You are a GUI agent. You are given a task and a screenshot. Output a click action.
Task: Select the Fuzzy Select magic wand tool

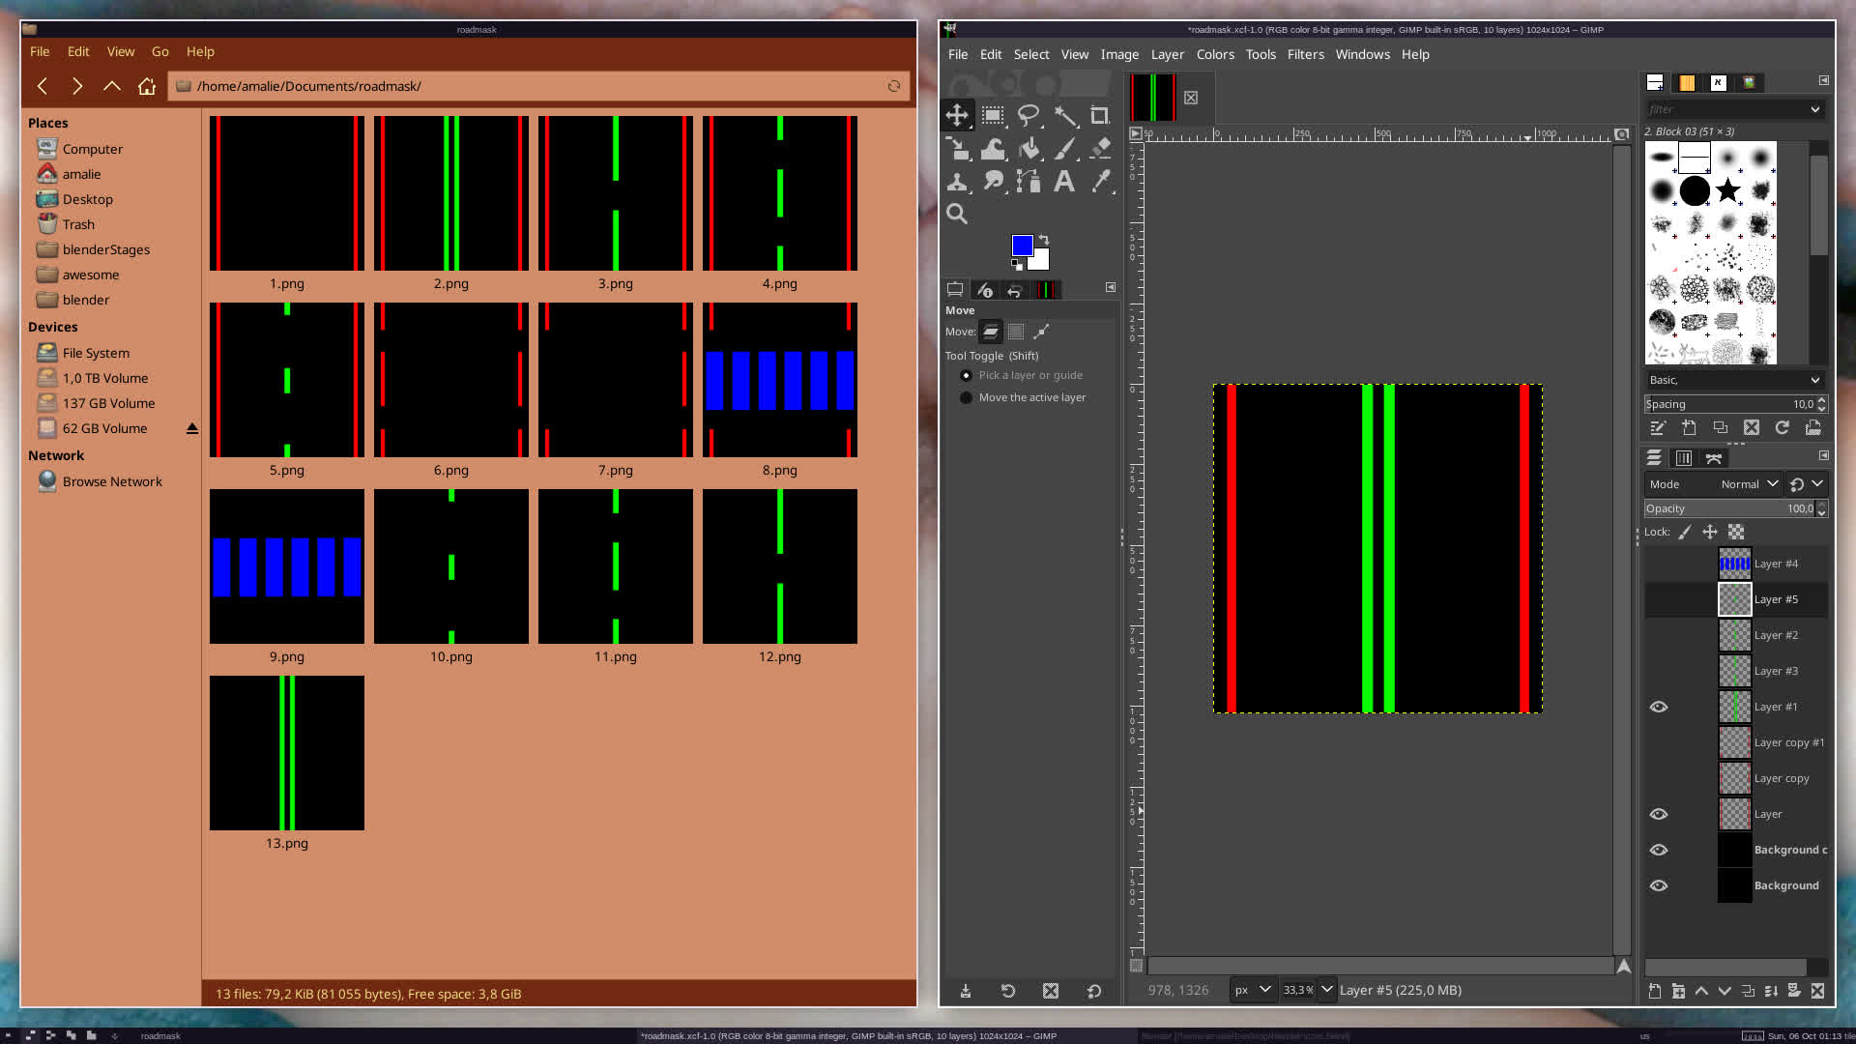[1064, 116]
